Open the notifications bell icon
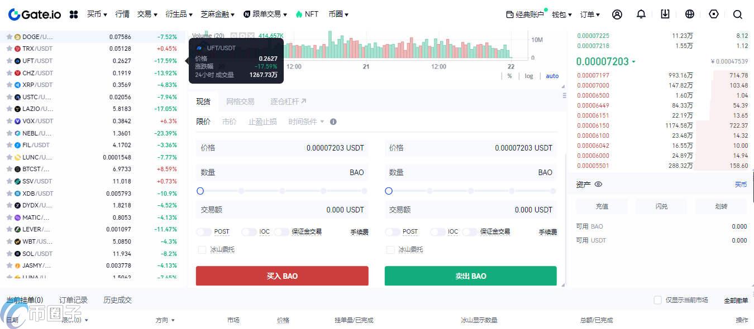 641,14
